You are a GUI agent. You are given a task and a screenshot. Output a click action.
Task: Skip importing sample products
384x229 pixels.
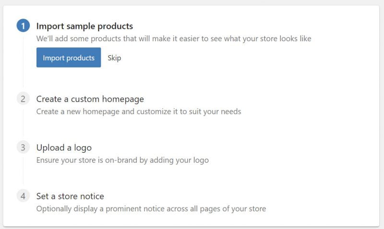[114, 58]
